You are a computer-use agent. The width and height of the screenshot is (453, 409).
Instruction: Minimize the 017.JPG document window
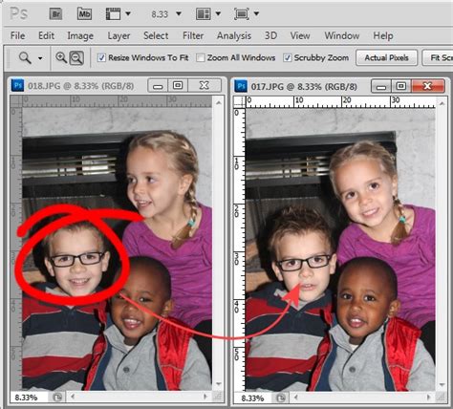(381, 86)
